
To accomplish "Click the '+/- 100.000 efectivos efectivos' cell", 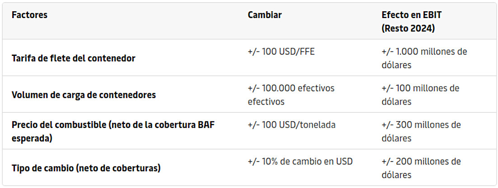I will pos(291,95).
